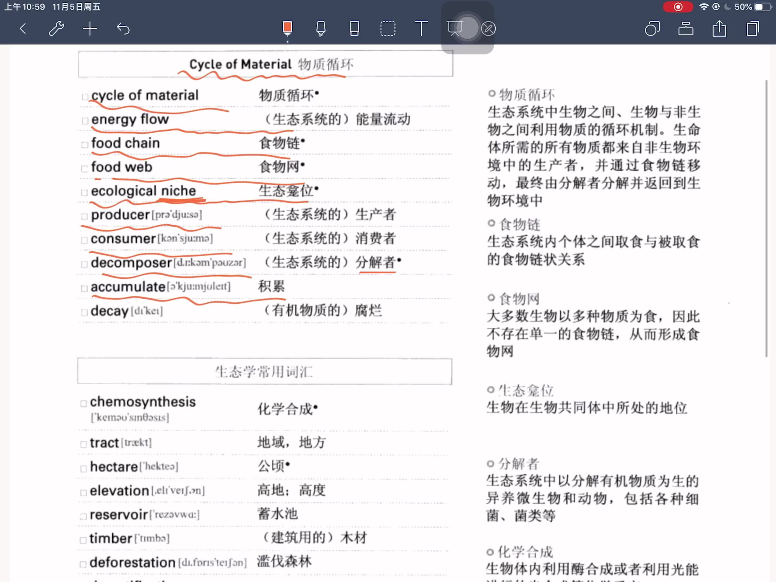Activate the presentation pointer tool
This screenshot has width=776, height=582.
coord(455,29)
